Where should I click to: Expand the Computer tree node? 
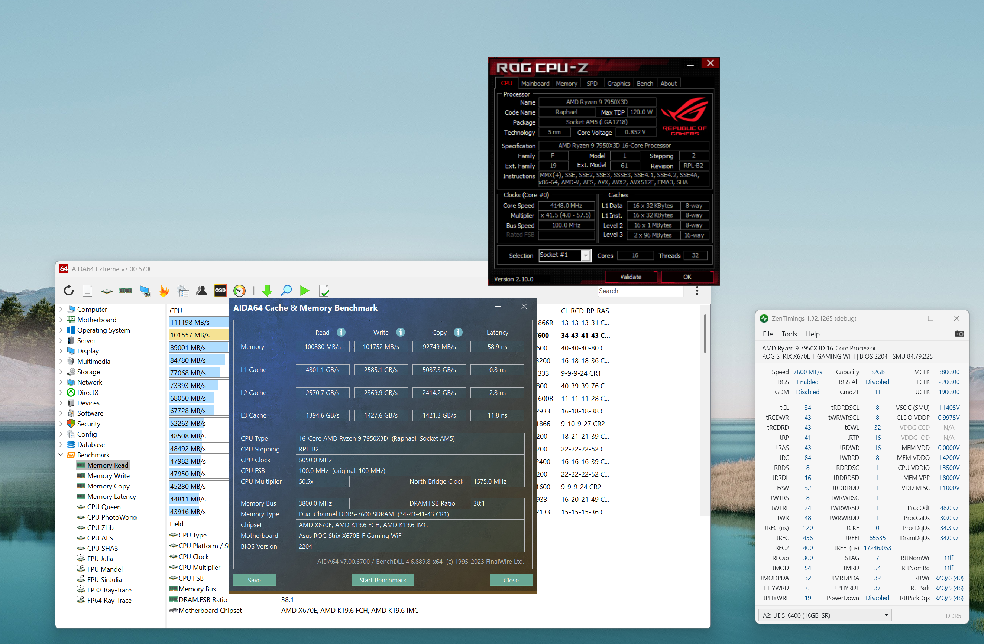[61, 310]
